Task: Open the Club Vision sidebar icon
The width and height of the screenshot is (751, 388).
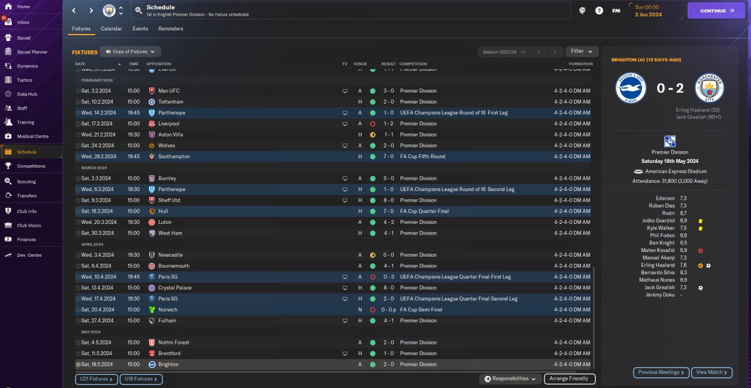Action: (x=8, y=225)
